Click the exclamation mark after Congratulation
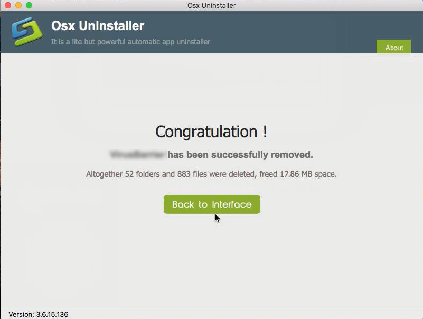The image size is (423, 319). click(x=265, y=132)
